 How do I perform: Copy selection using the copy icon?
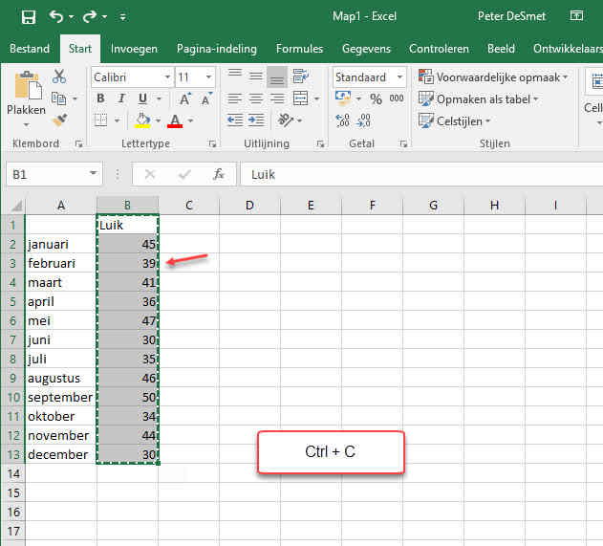pyautogui.click(x=59, y=98)
